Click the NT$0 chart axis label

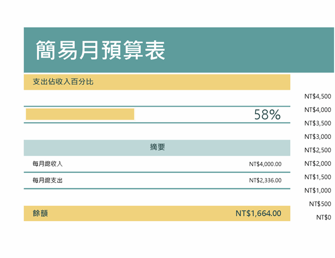pyautogui.click(x=324, y=217)
